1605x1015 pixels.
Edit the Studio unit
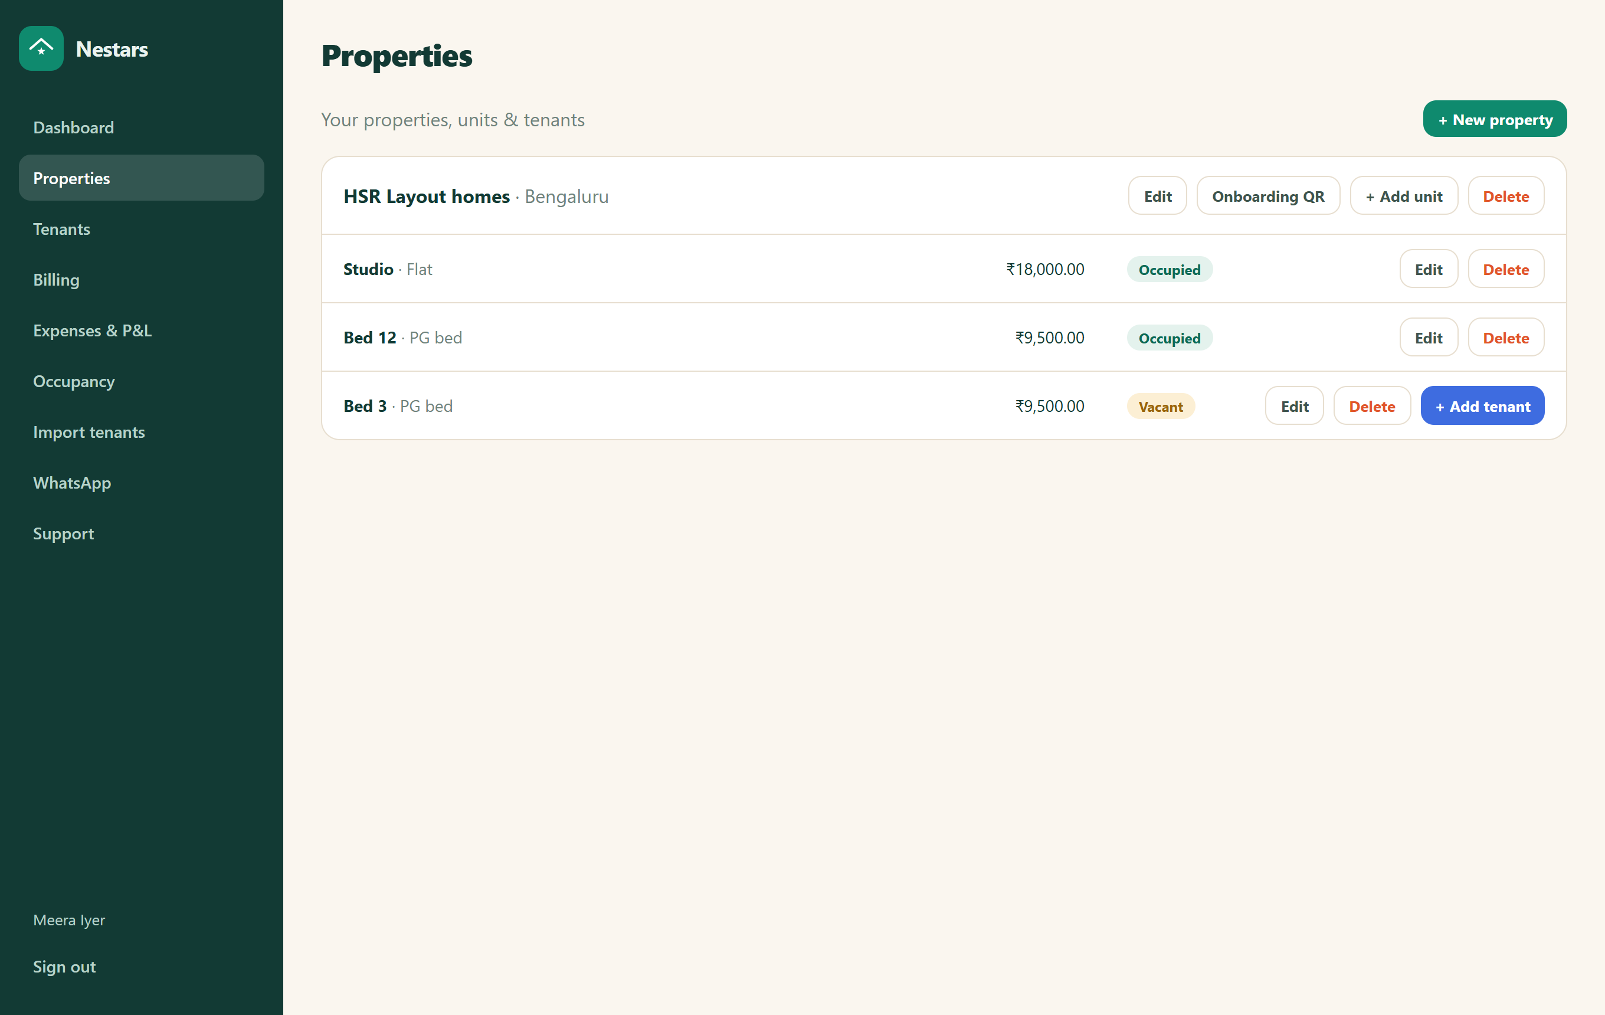pos(1429,269)
